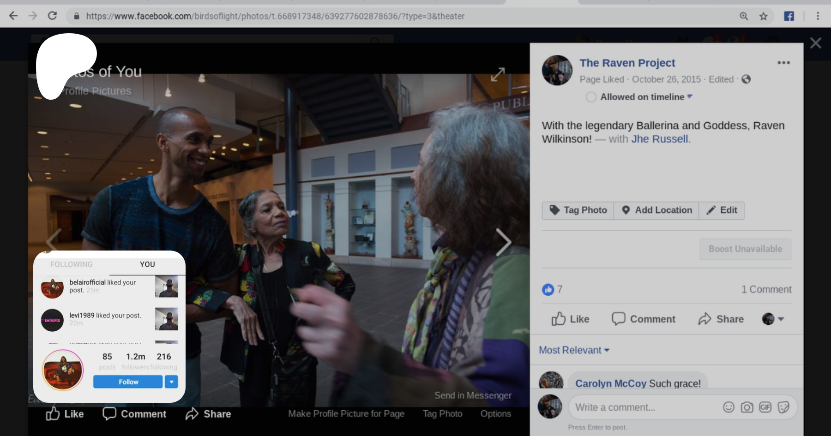Bookmark page with the star icon
Viewport: 831px width, 436px height.
pyautogui.click(x=764, y=16)
